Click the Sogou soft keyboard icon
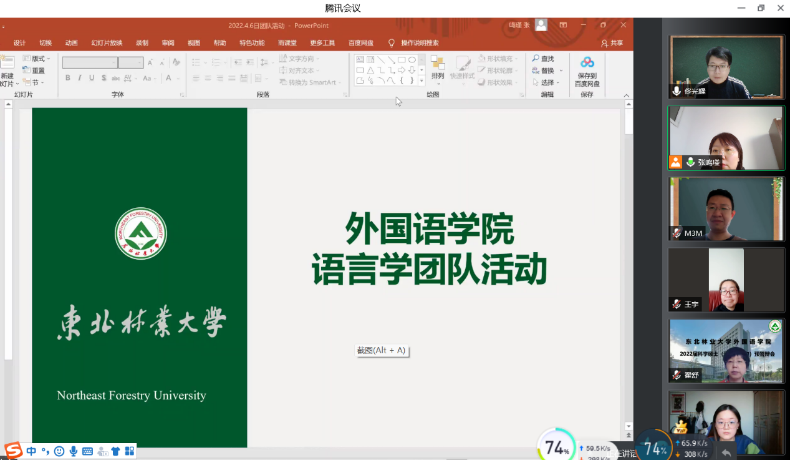This screenshot has width=790, height=460. (x=87, y=451)
